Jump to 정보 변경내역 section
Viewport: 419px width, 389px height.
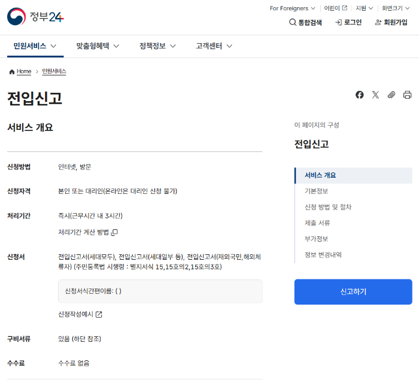coord(323,255)
